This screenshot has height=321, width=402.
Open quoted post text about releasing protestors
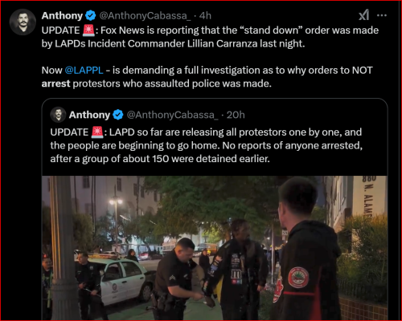(207, 145)
